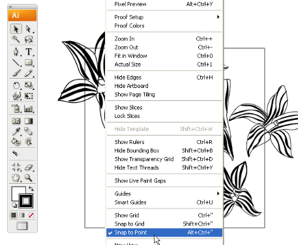Click Zoom In menu entry
Image resolution: width=298 pixels, height=245 pixels.
[x=164, y=38]
